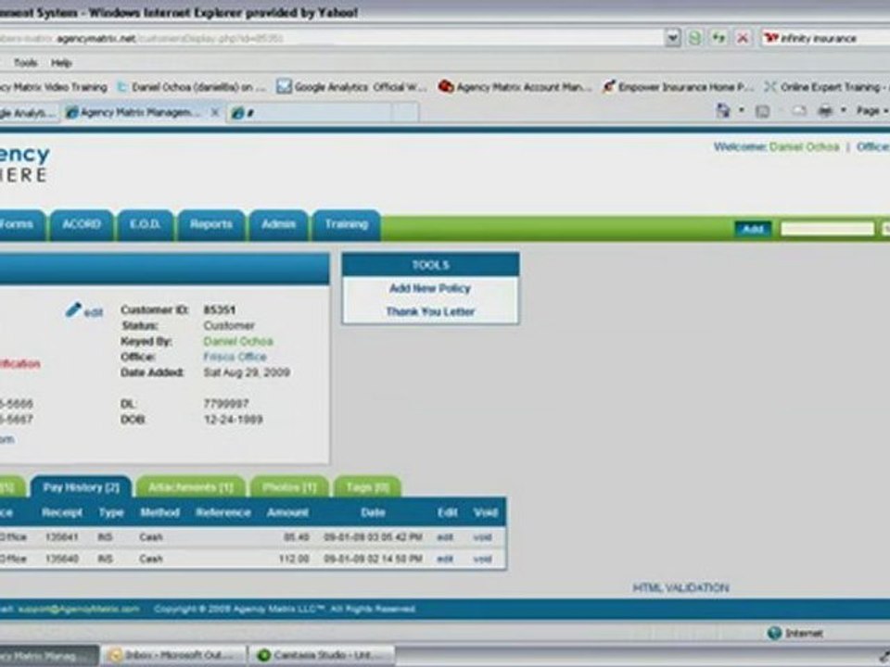Open the Training navigation tab
The image size is (890, 667).
pos(346,224)
